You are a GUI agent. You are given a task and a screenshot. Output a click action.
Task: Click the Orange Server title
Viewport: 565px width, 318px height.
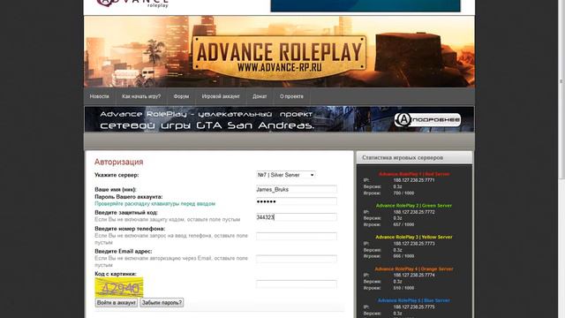(414, 269)
